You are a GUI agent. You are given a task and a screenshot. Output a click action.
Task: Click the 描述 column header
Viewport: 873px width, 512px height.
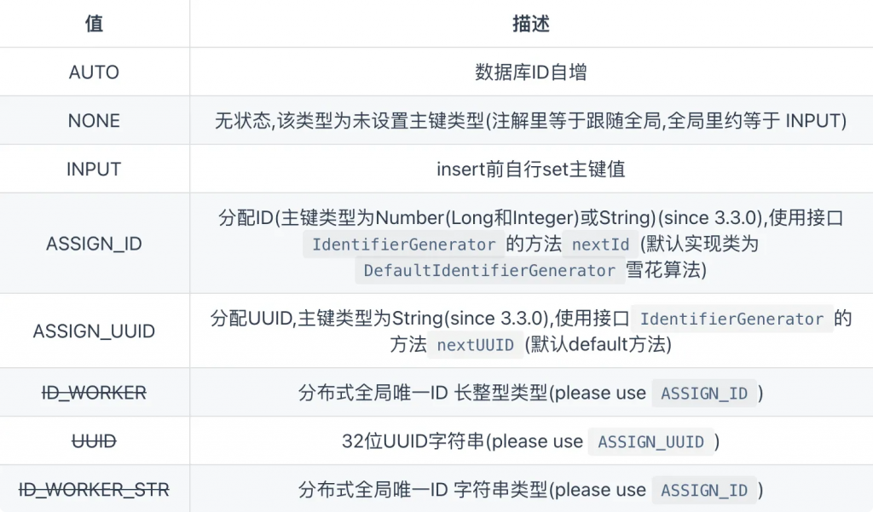531,23
